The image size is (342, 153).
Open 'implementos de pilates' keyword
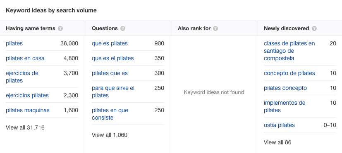pos(285,106)
